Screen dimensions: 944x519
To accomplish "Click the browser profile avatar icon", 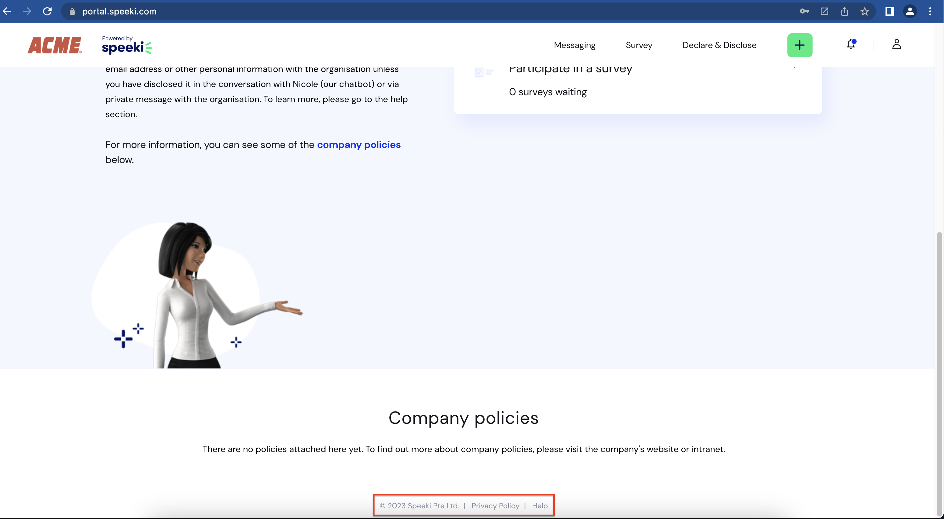I will click(910, 12).
